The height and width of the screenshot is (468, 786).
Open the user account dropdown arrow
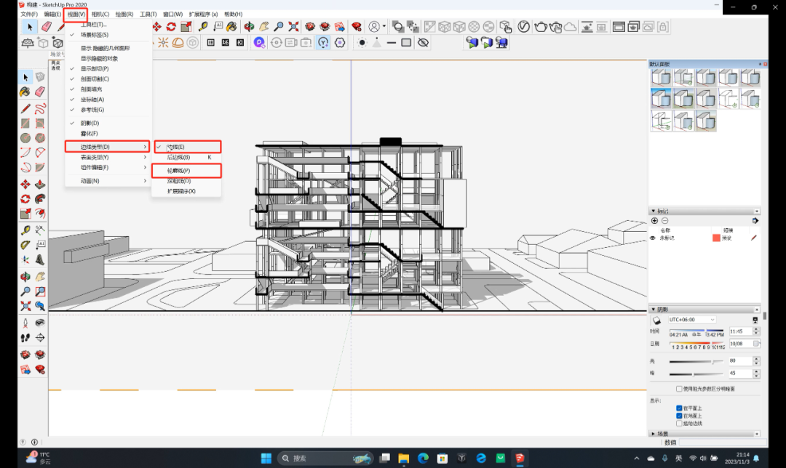tap(384, 27)
